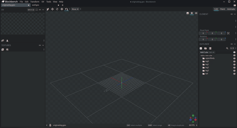
Task: Toggle the outliner options icon
Action: 210,48
